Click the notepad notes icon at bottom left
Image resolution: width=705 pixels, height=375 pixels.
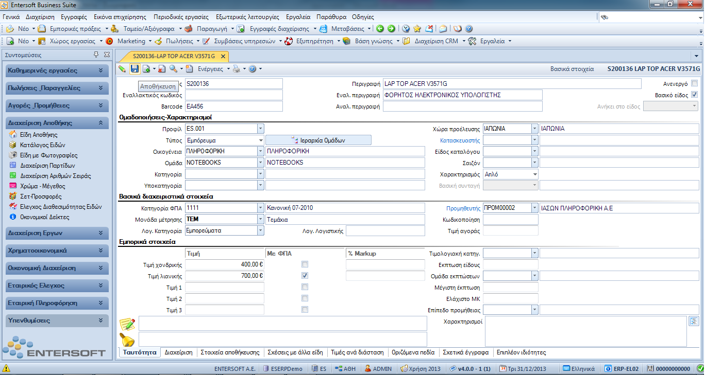click(x=127, y=324)
